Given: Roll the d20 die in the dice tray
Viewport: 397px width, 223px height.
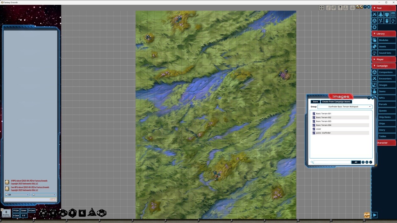Looking at the screenshot, I should (x=43, y=213).
